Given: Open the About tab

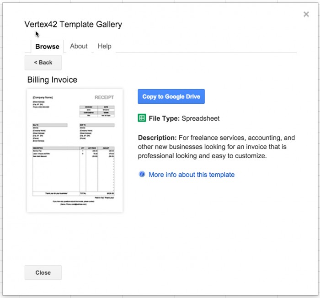Looking at the screenshot, I should 79,46.
